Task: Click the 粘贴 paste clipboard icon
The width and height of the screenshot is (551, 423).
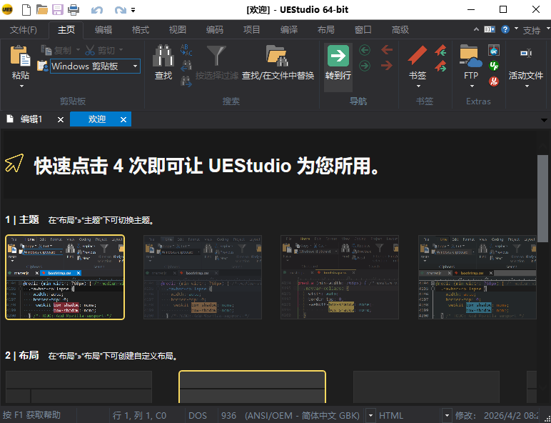Action: coord(21,56)
